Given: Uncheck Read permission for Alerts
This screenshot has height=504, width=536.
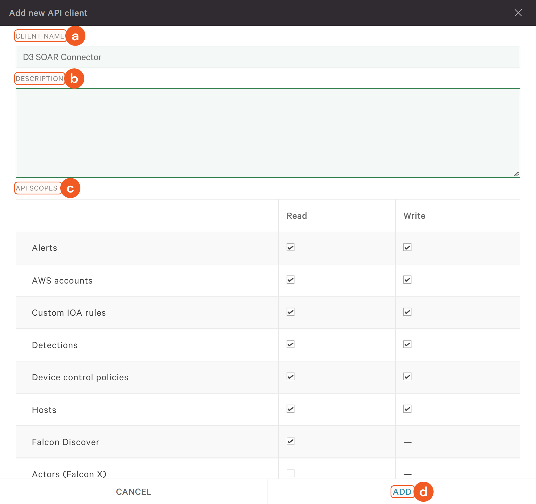Looking at the screenshot, I should pyautogui.click(x=290, y=248).
